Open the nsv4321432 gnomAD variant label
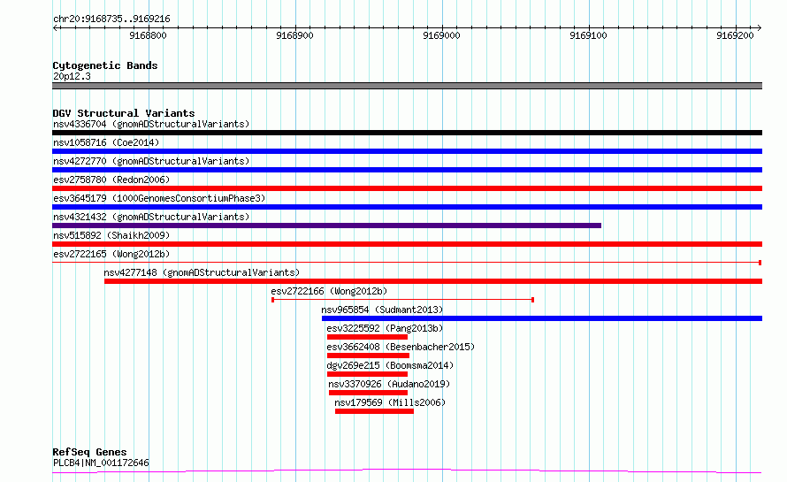This screenshot has width=787, height=482. (151, 217)
